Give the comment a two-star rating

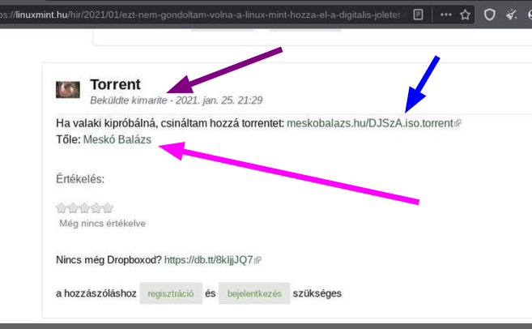(x=73, y=208)
